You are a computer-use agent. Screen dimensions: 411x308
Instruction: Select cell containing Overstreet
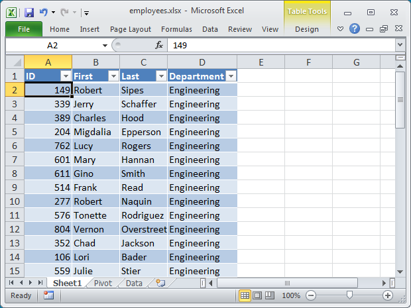click(x=143, y=229)
